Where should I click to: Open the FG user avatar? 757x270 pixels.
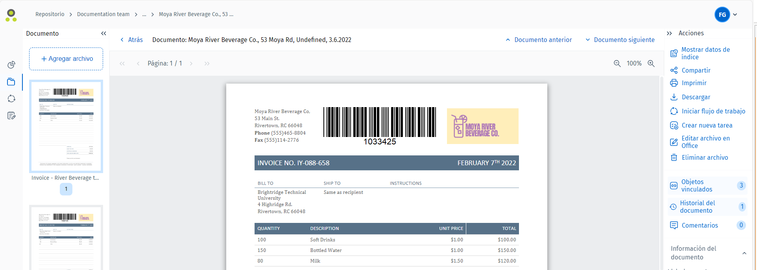(722, 15)
